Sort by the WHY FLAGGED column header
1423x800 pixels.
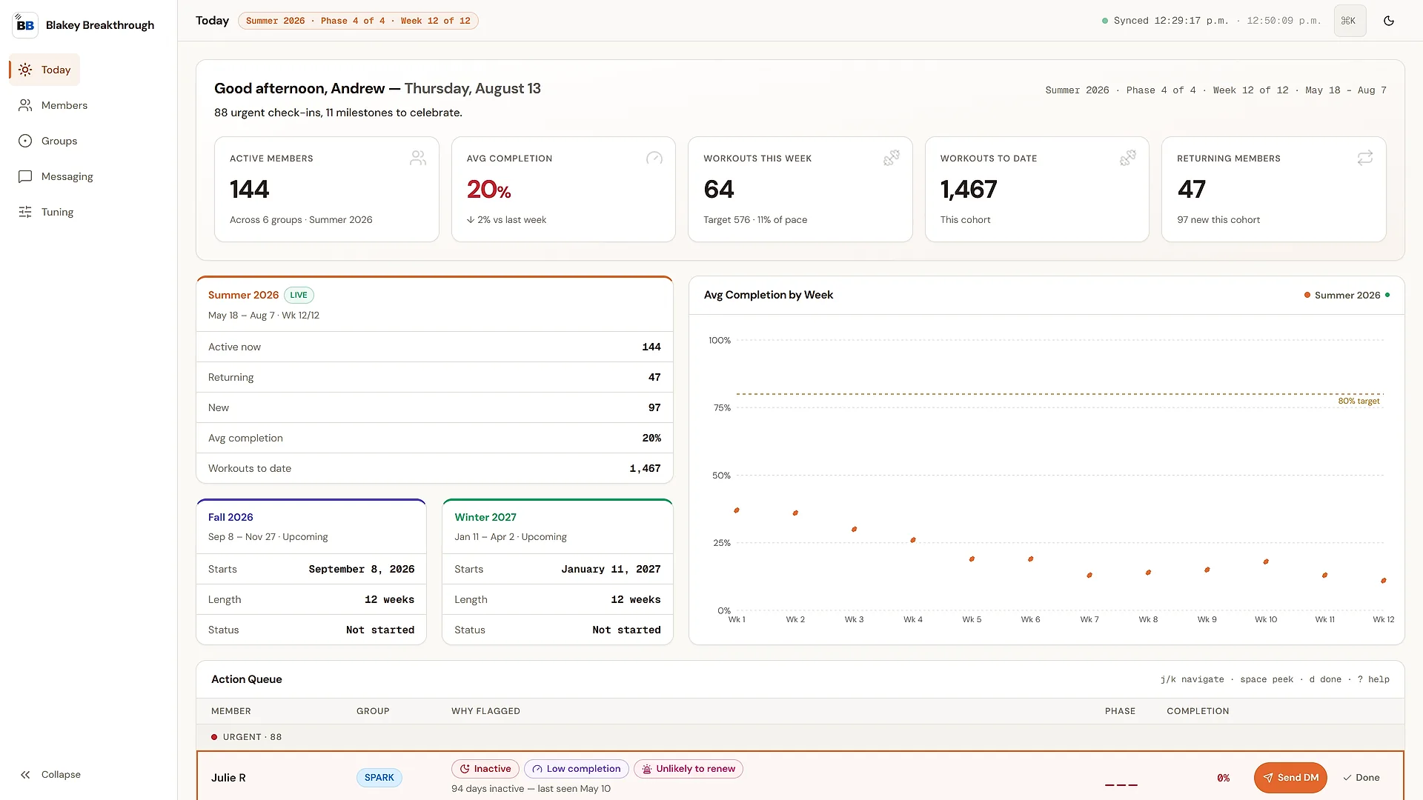coord(485,711)
